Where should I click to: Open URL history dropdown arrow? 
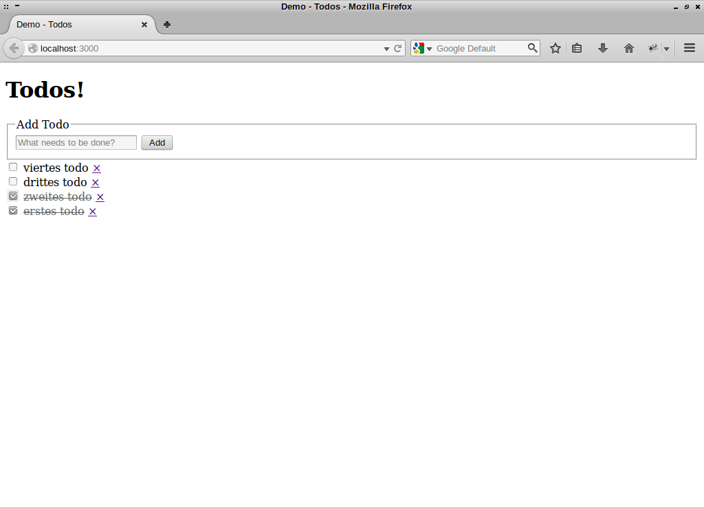pos(386,49)
